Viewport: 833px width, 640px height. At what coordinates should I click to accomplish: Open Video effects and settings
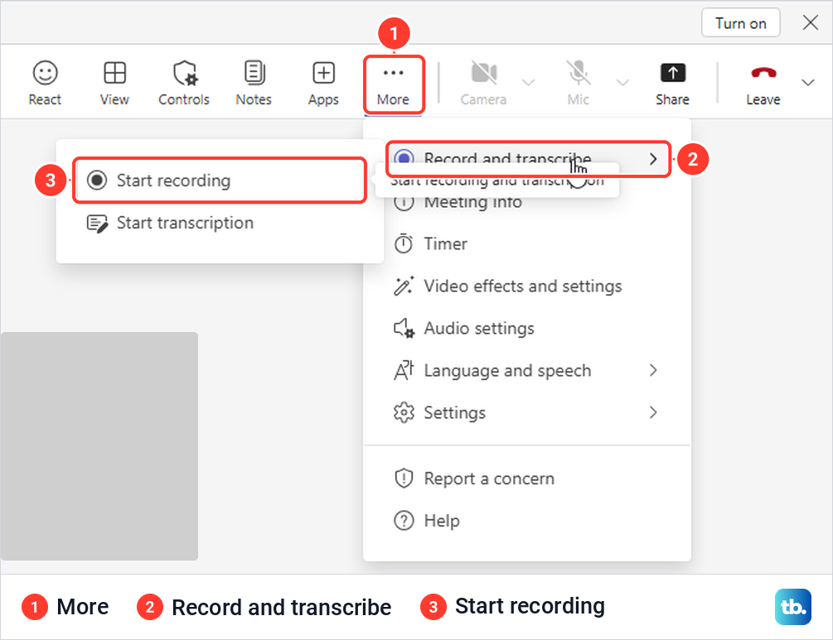point(527,286)
